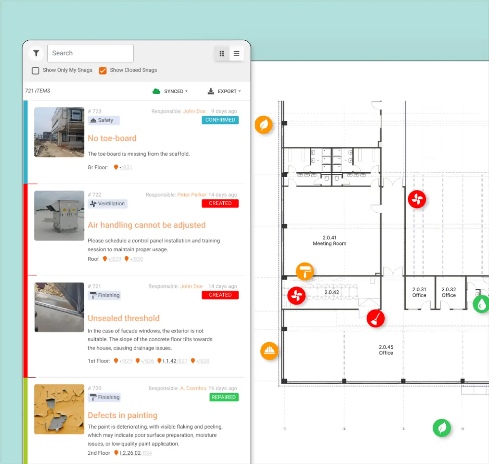
Task: Click the CONFIRMED status badge
Action: (220, 120)
